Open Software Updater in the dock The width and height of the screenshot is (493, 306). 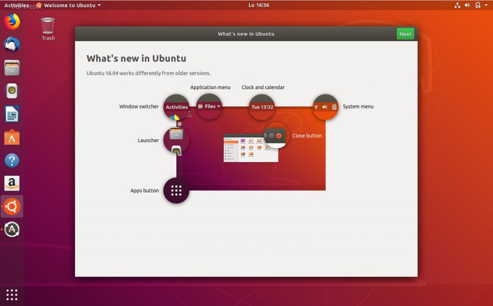point(12,230)
